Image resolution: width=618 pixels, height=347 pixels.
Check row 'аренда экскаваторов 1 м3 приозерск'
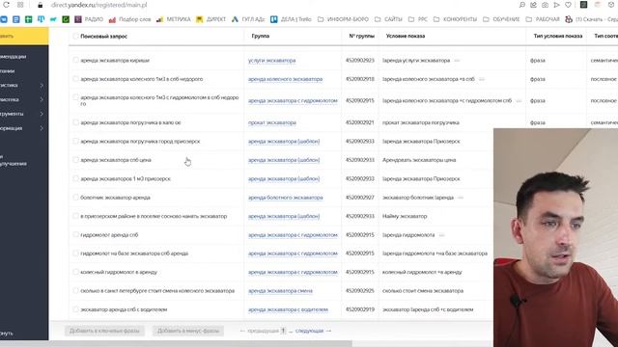click(x=75, y=178)
